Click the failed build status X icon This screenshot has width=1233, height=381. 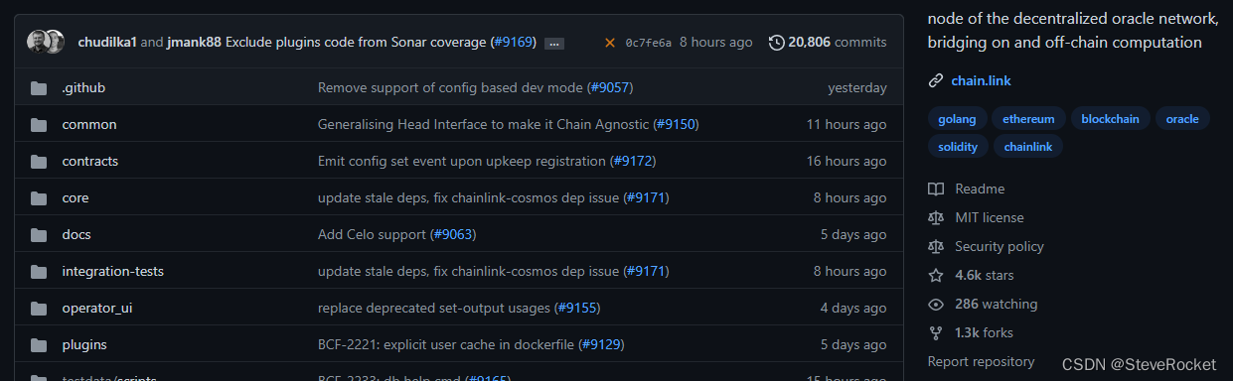pos(610,43)
